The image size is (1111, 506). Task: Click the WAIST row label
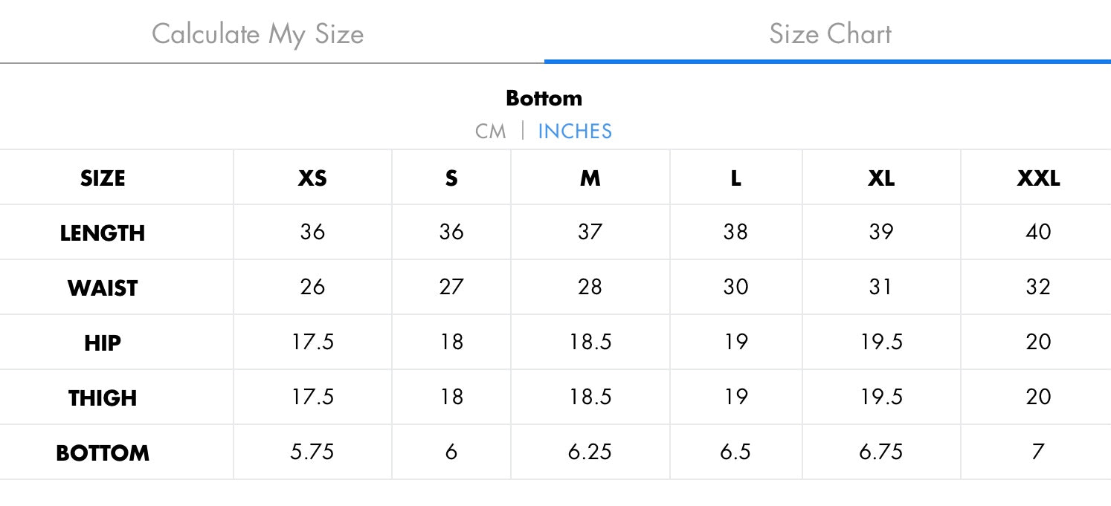point(103,288)
